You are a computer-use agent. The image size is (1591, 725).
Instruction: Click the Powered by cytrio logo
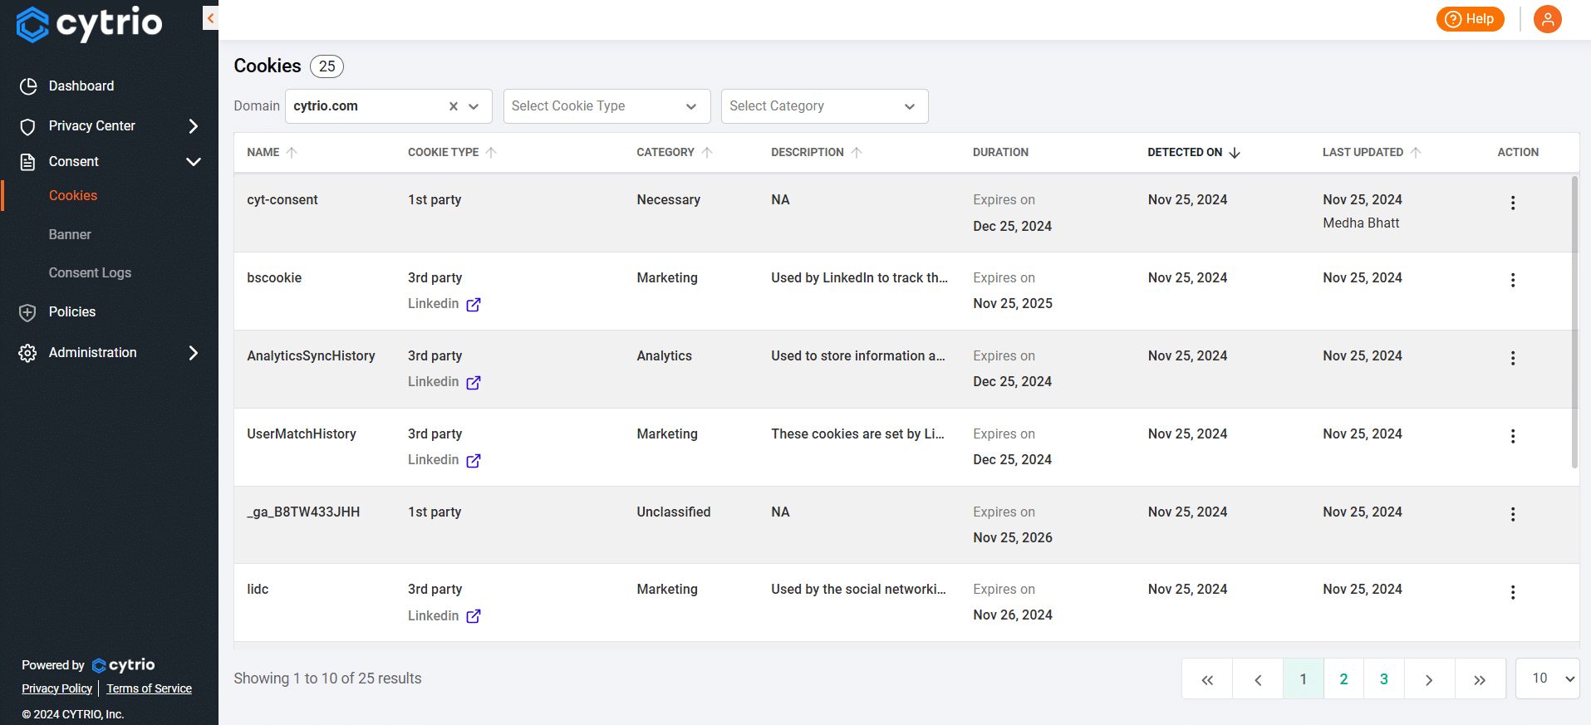click(x=124, y=665)
